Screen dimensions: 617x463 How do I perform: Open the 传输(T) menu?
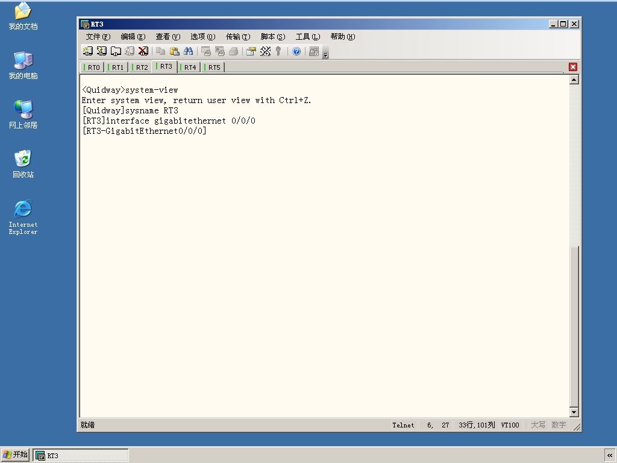click(238, 37)
